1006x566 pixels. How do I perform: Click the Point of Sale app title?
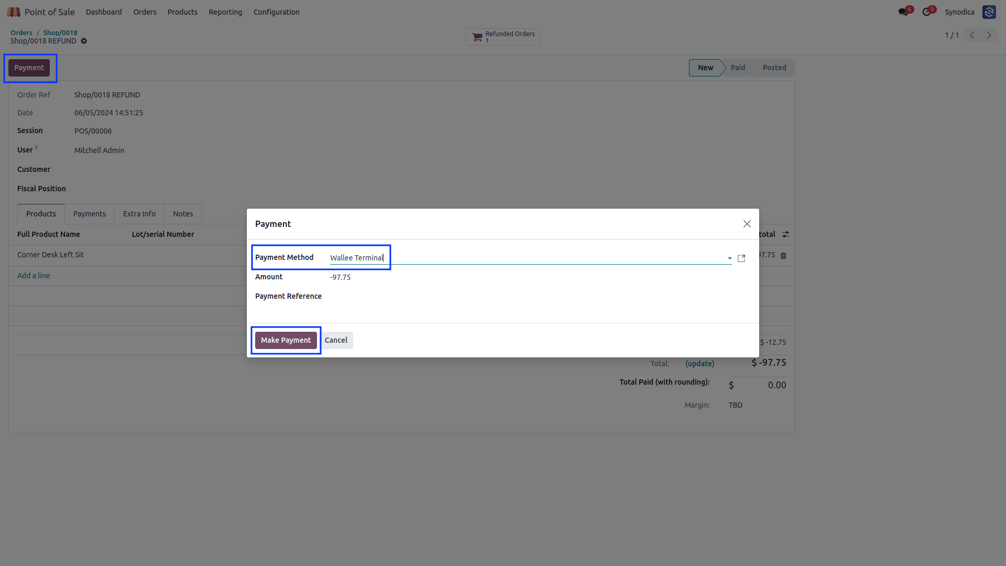[50, 12]
